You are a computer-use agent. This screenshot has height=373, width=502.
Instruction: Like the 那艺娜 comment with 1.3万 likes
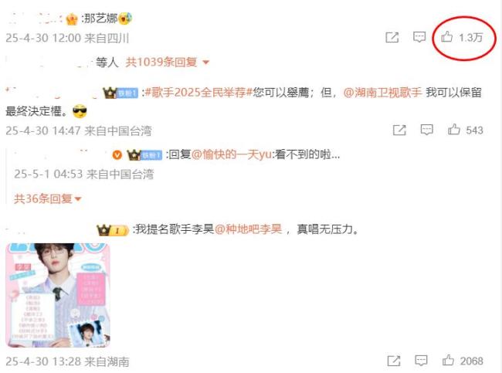(461, 37)
